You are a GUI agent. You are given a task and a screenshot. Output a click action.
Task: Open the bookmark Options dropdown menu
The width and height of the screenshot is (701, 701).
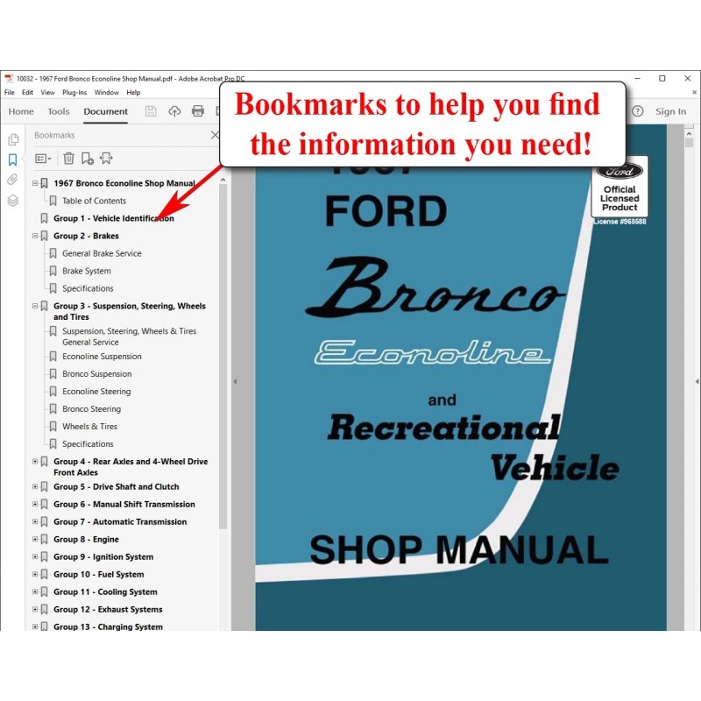coord(43,159)
